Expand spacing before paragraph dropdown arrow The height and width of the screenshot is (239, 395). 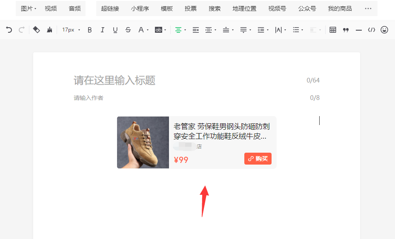tap(233, 30)
